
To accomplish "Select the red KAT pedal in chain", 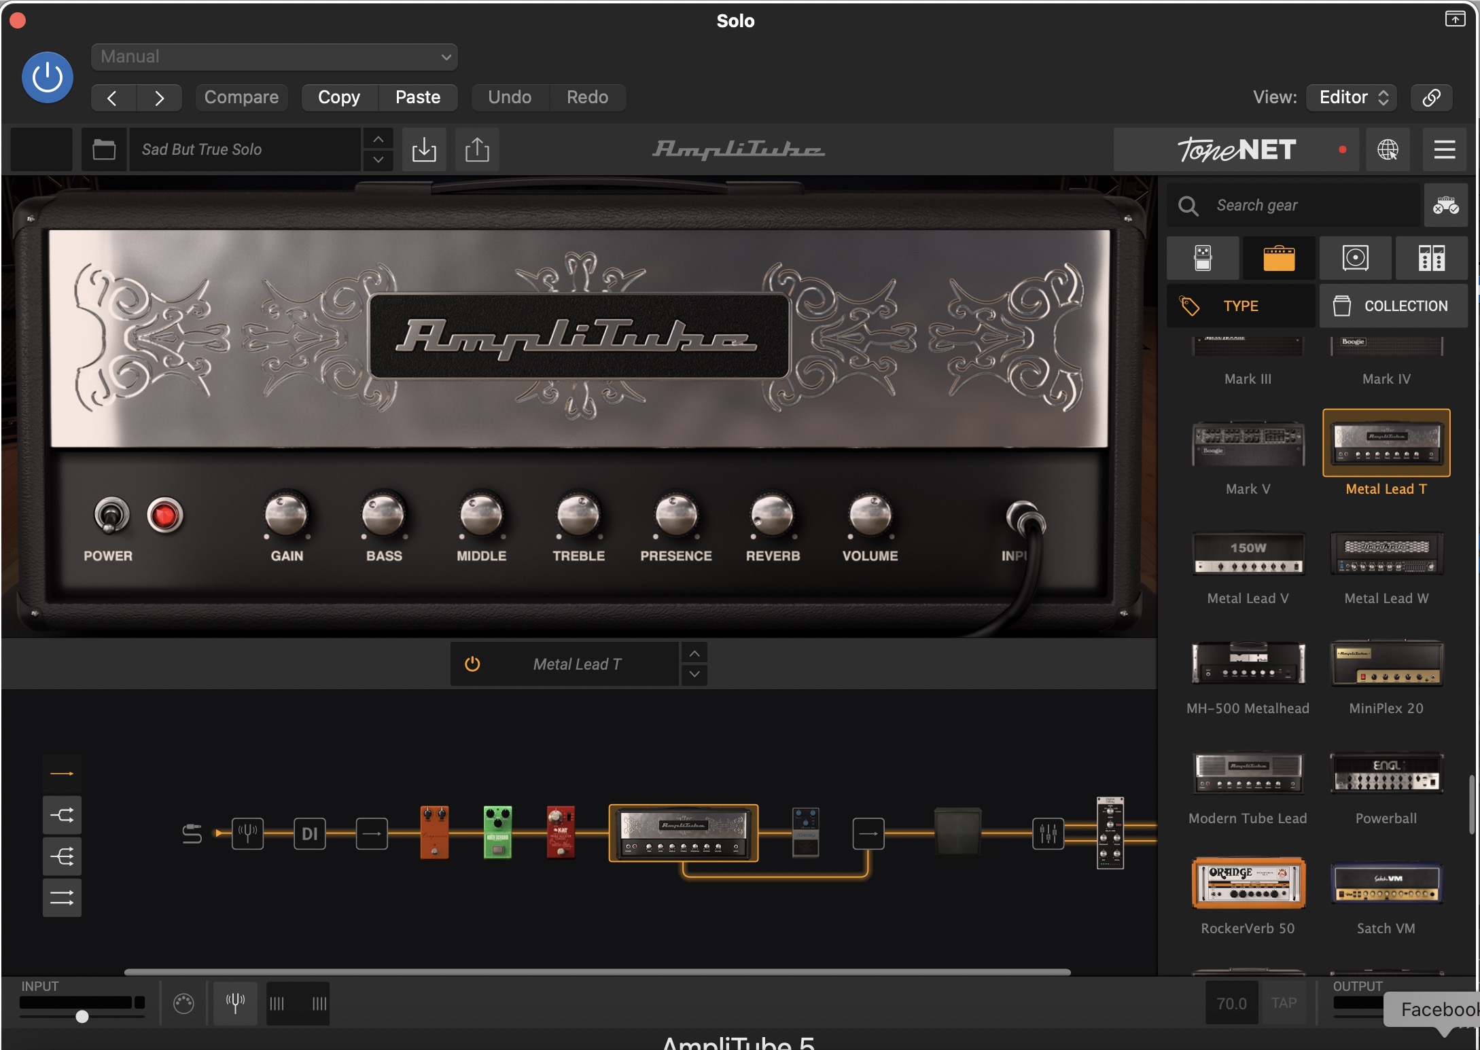I will pos(561,832).
